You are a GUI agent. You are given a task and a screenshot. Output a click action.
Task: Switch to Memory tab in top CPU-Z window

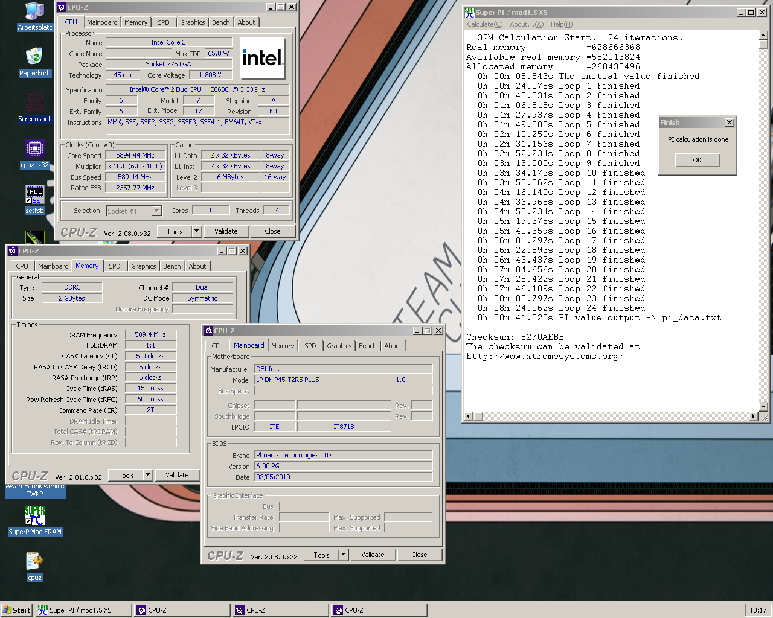136,22
